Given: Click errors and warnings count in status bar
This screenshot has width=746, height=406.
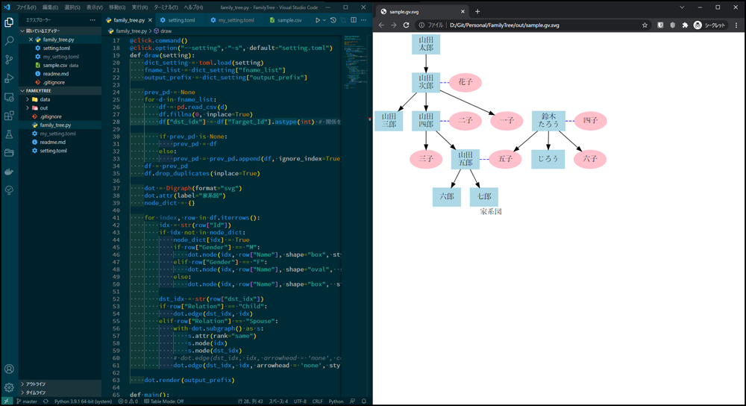Looking at the screenshot, I should click(x=128, y=402).
